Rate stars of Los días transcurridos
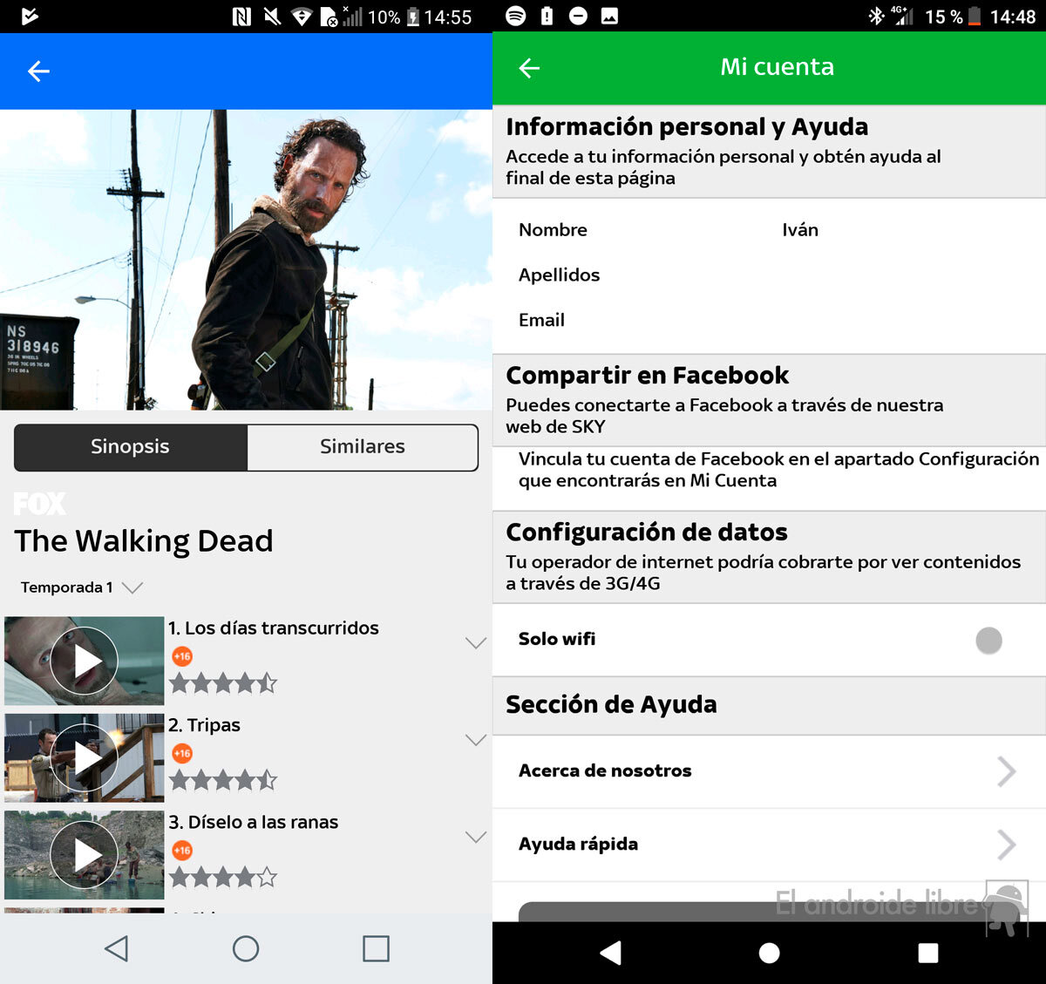1046x984 pixels. point(223,683)
